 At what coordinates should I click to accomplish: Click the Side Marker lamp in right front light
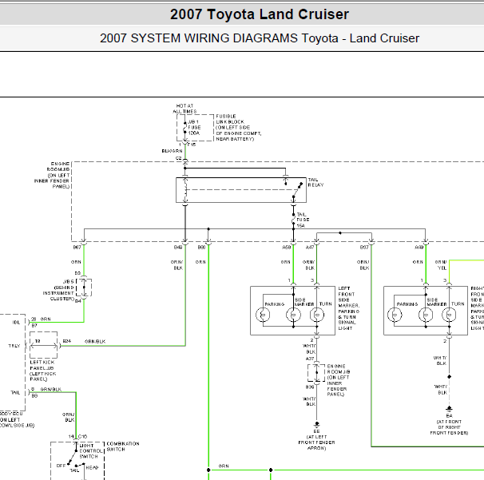coord(426,315)
